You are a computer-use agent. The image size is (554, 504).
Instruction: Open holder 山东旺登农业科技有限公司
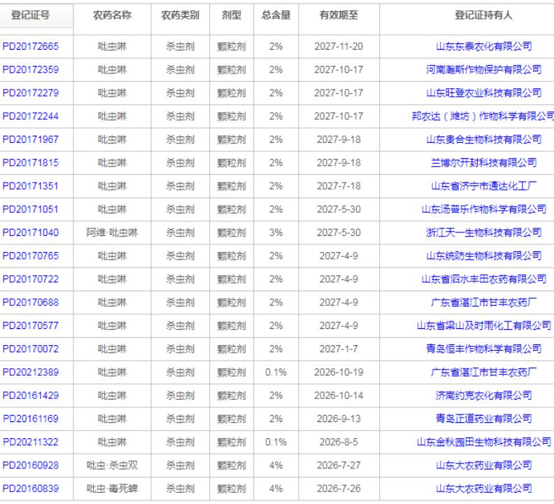tap(483, 93)
